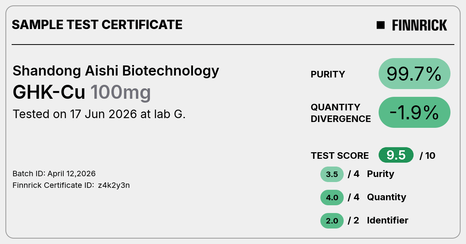Click the Identifier score row label
Image resolution: width=466 pixels, height=244 pixels.
pyautogui.click(x=388, y=220)
